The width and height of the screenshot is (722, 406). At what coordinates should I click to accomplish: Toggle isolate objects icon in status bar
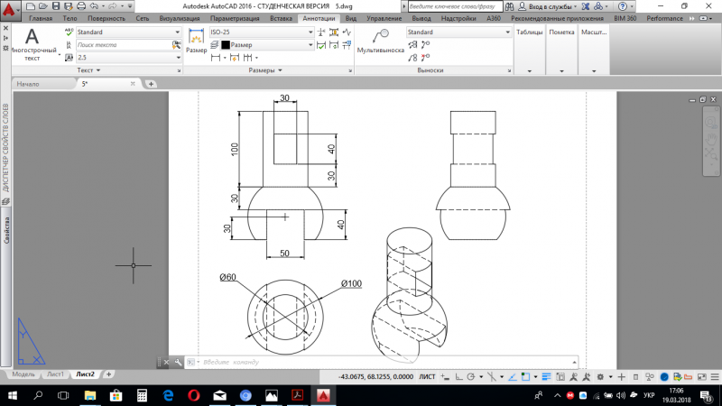649,376
